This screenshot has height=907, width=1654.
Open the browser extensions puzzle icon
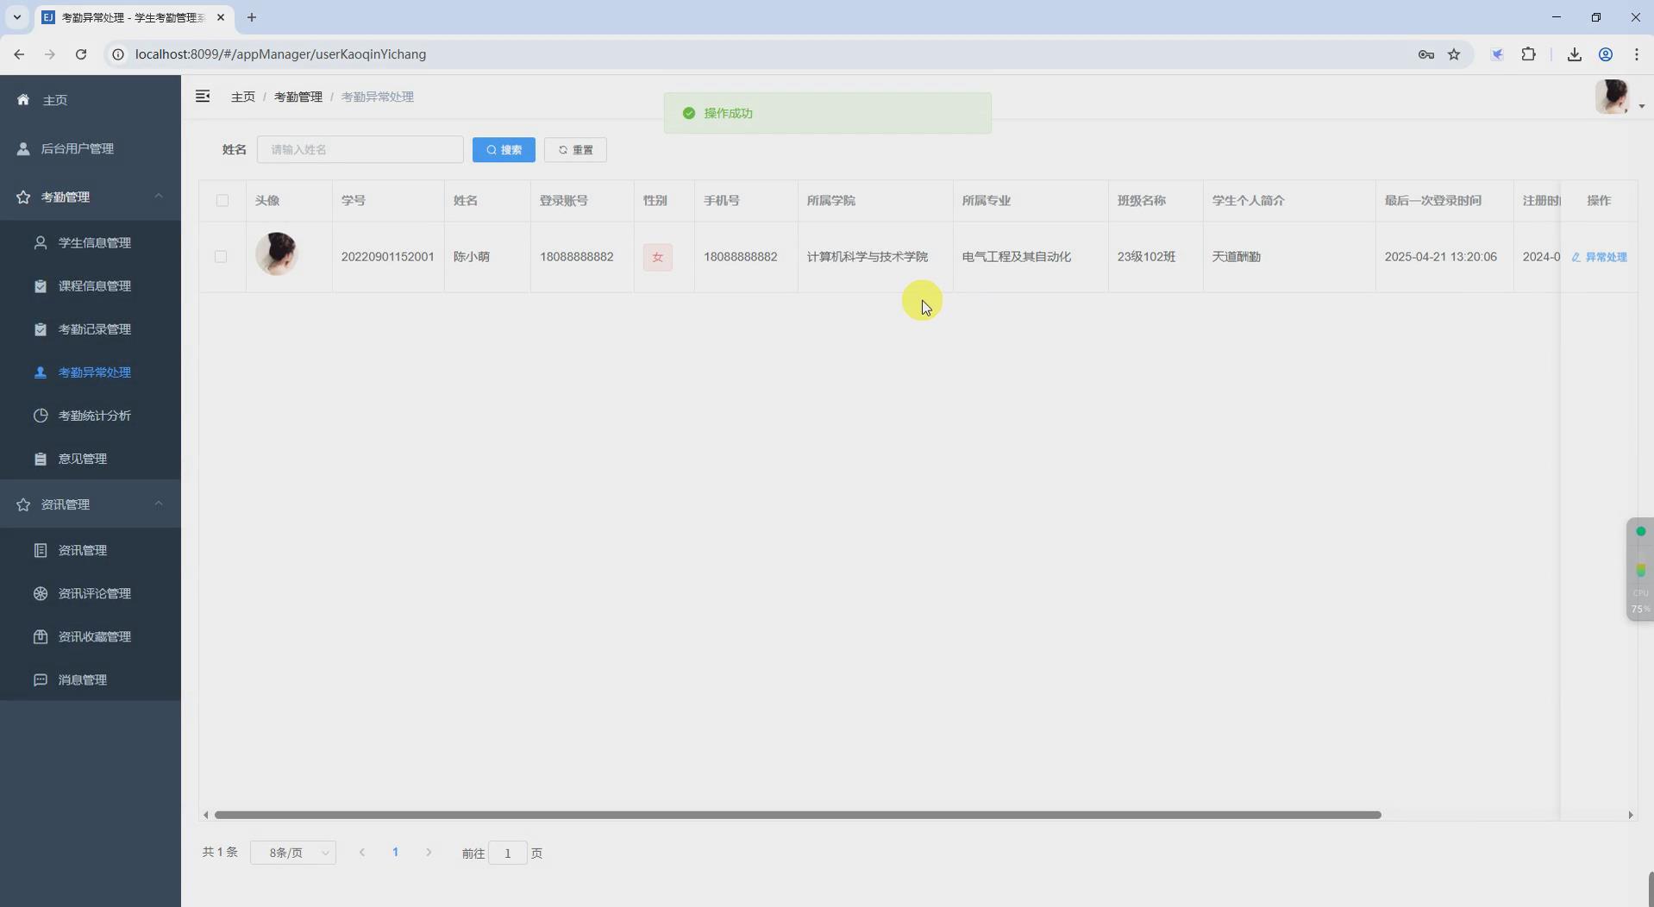[1528, 54]
